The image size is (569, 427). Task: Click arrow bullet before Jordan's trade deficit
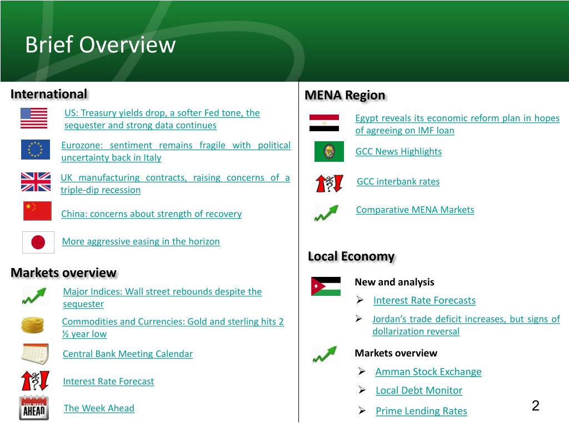click(x=359, y=319)
